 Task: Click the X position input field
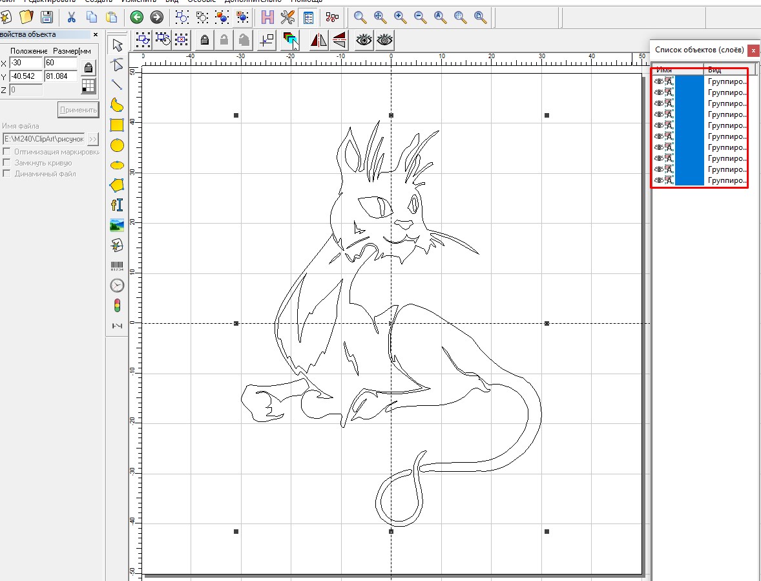[x=26, y=63]
